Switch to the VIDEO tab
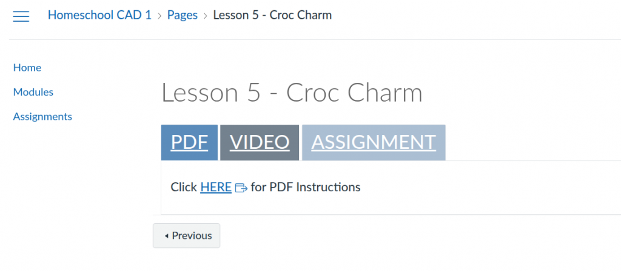Screen dimensions: 621x271 pos(260,142)
